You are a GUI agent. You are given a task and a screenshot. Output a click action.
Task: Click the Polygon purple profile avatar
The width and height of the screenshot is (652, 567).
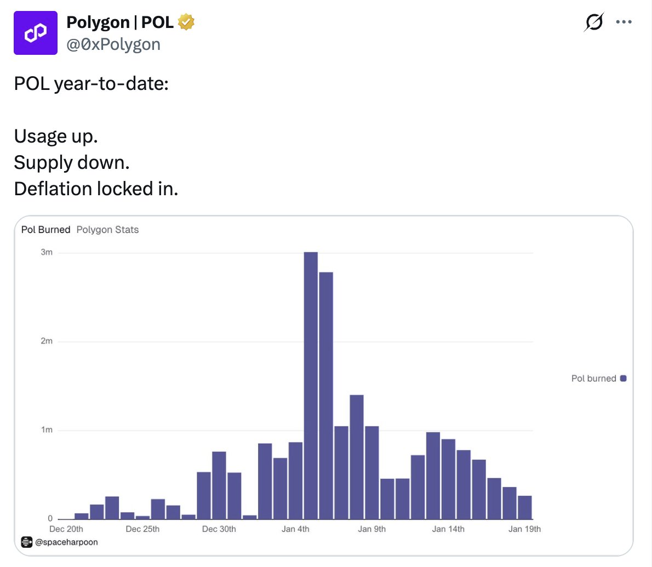36,33
